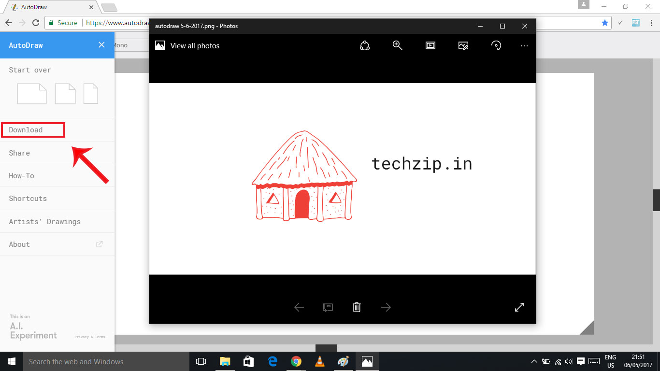The image size is (660, 371).
Task: Go back in Chrome
Action: click(8, 23)
